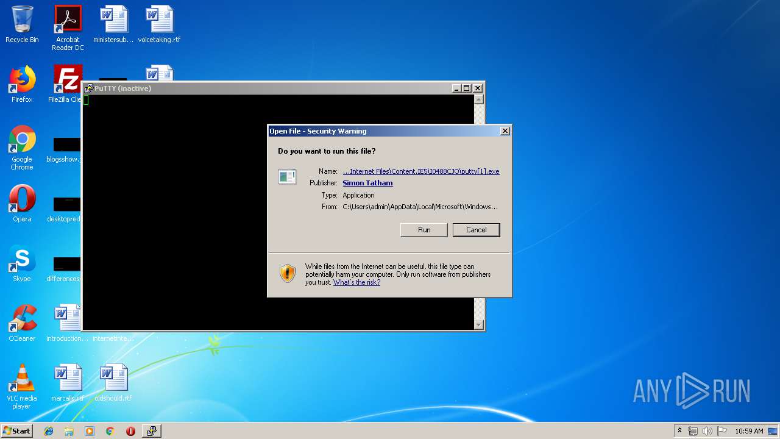Minimize the PuTTY window
Viewport: 780px width, 439px height.
coord(456,88)
